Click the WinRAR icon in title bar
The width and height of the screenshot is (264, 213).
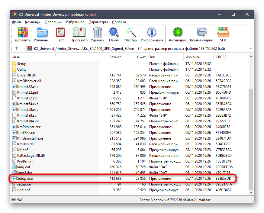pyautogui.click(x=15, y=14)
